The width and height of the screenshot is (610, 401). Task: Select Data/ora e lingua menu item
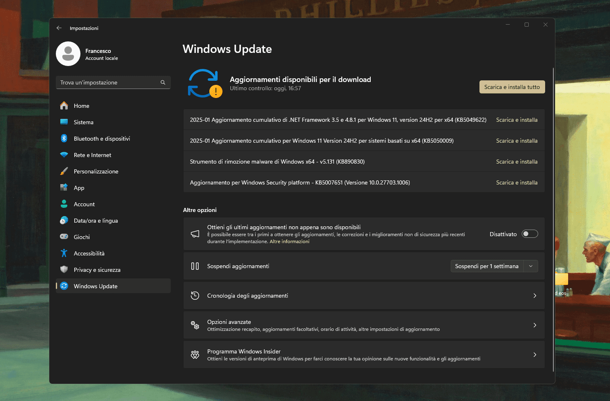coord(96,221)
